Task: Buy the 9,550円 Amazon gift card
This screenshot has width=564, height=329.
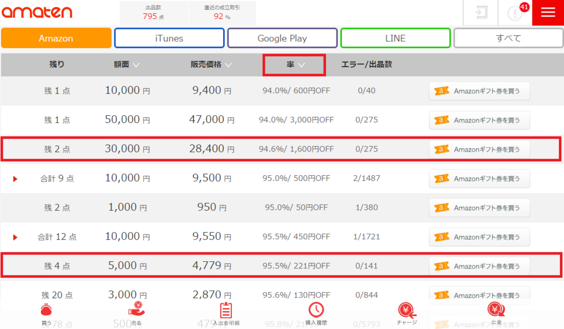Action: click(479, 237)
